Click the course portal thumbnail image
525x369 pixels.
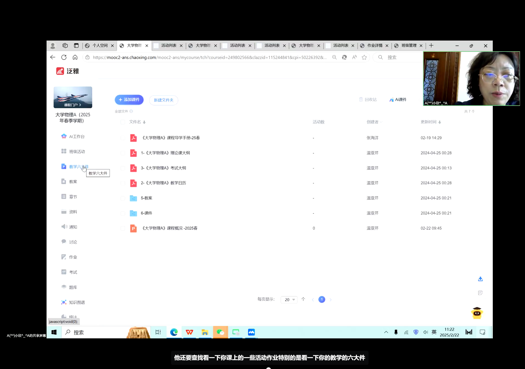(73, 97)
